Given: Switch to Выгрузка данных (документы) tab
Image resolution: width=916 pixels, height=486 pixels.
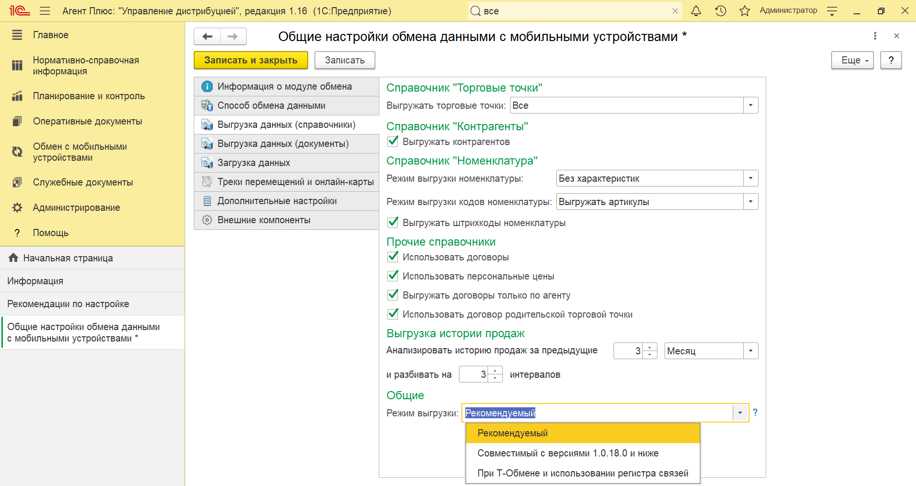Looking at the screenshot, I should pos(286,144).
